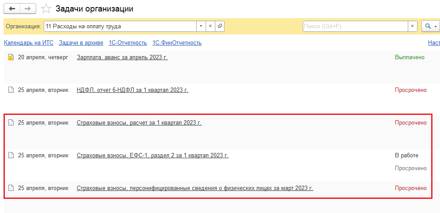Clear the search box with the x button
The image size is (440, 213).
click(x=412, y=27)
